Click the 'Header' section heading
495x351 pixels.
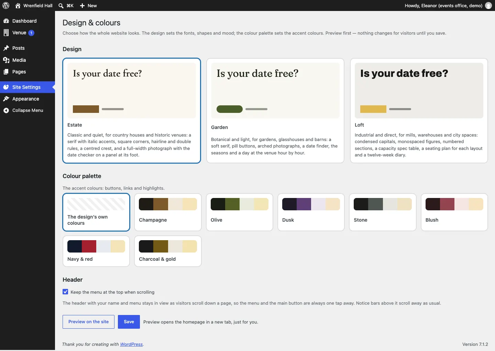pos(73,280)
